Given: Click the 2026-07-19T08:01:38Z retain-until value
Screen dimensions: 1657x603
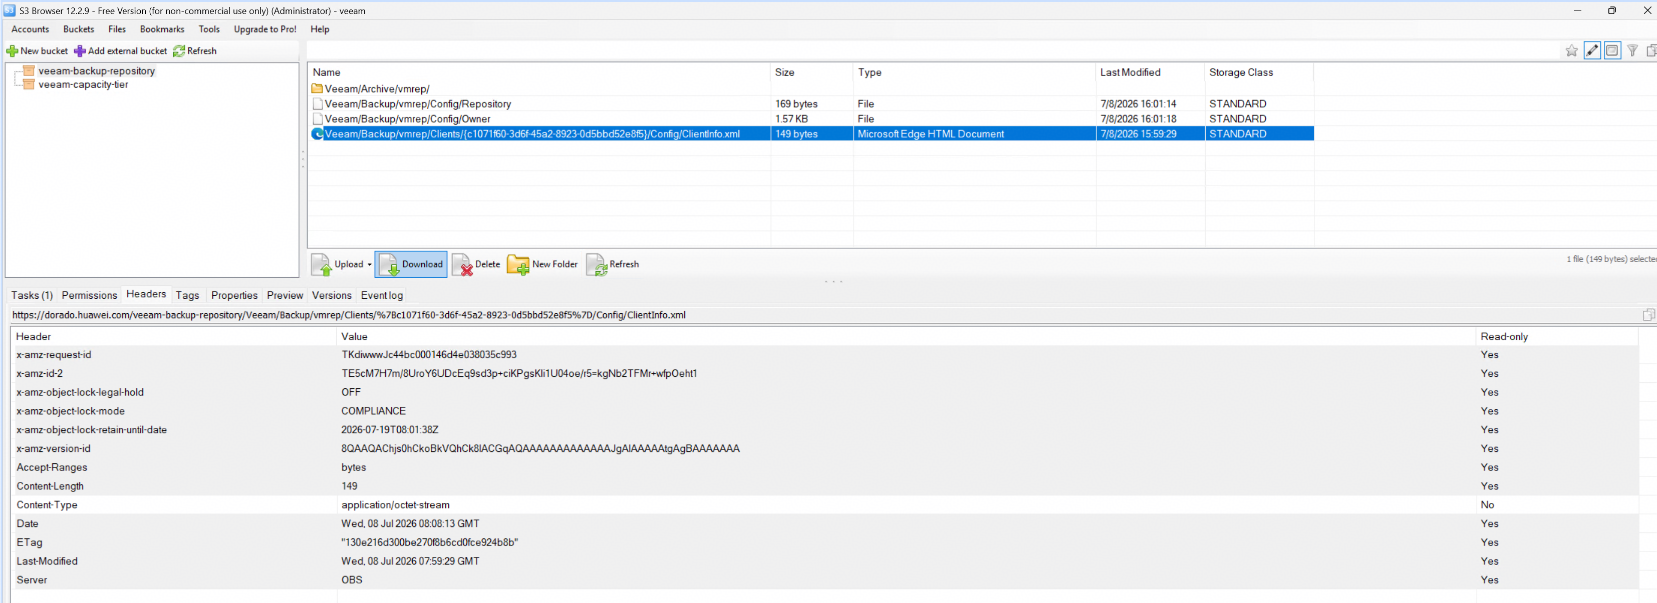Looking at the screenshot, I should click(x=390, y=429).
